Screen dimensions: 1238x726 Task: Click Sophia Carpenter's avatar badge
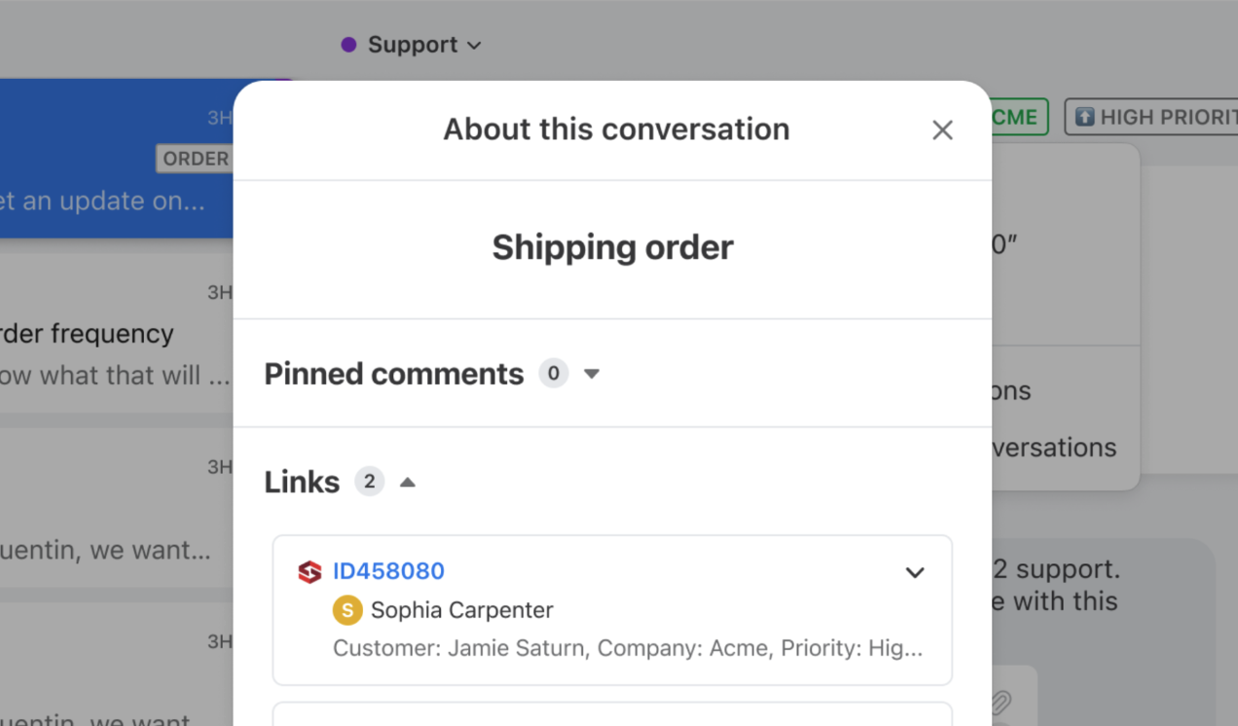(x=347, y=610)
